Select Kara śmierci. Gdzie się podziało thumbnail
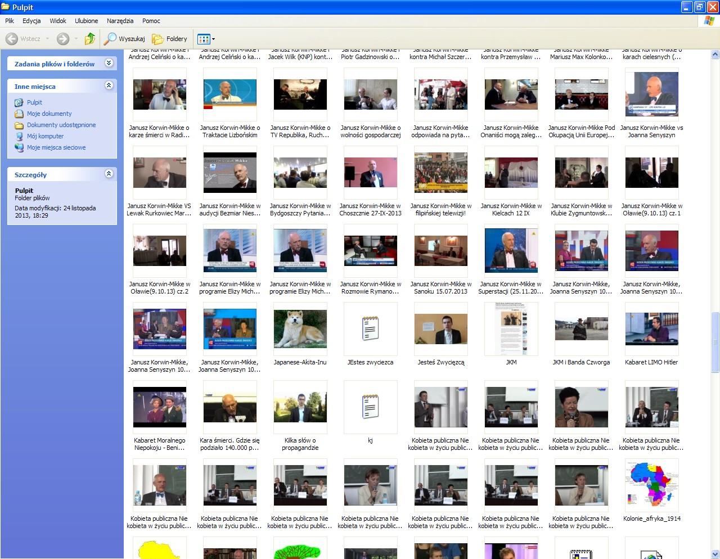Image resolution: width=720 pixels, height=559 pixels. 229,407
